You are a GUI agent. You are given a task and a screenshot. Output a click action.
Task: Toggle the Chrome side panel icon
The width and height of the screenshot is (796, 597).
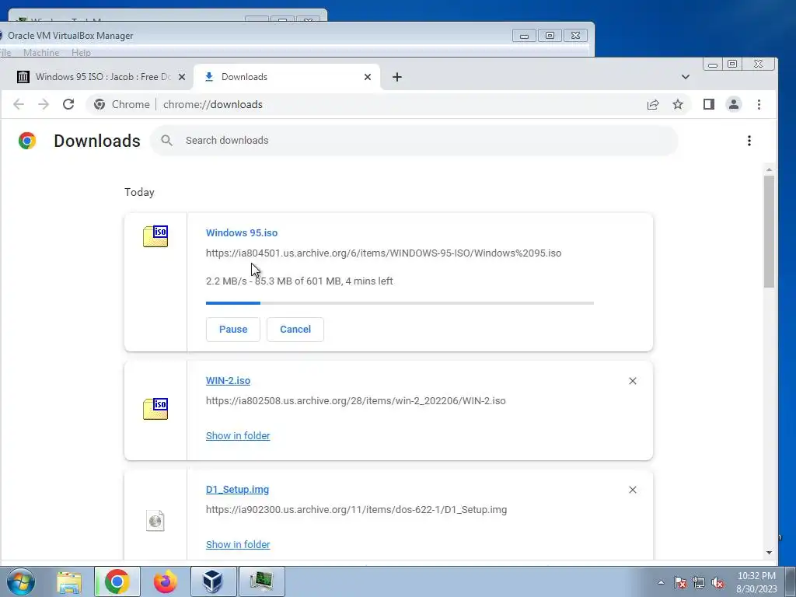[x=709, y=105]
